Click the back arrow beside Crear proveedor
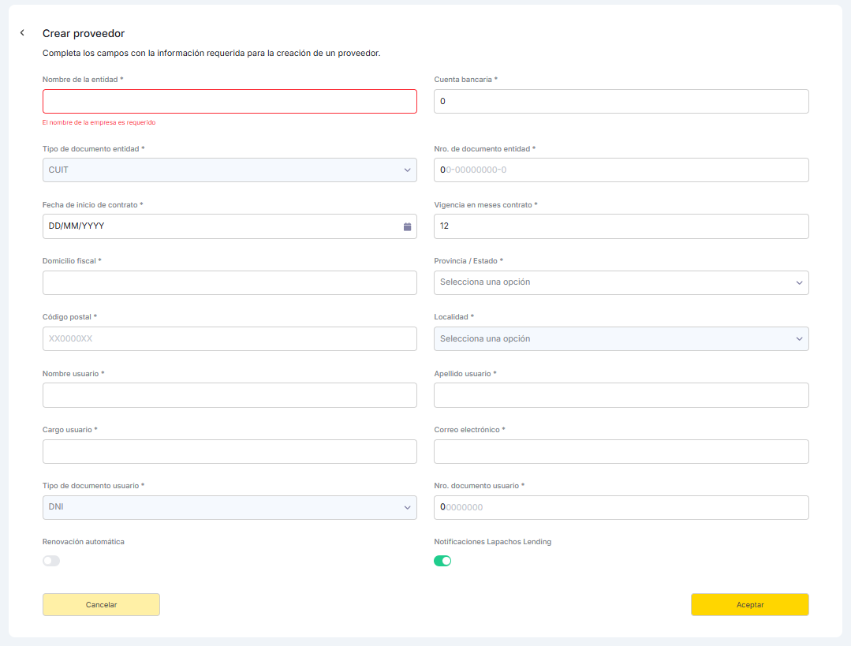Viewport: 851px width, 646px height. (22, 33)
